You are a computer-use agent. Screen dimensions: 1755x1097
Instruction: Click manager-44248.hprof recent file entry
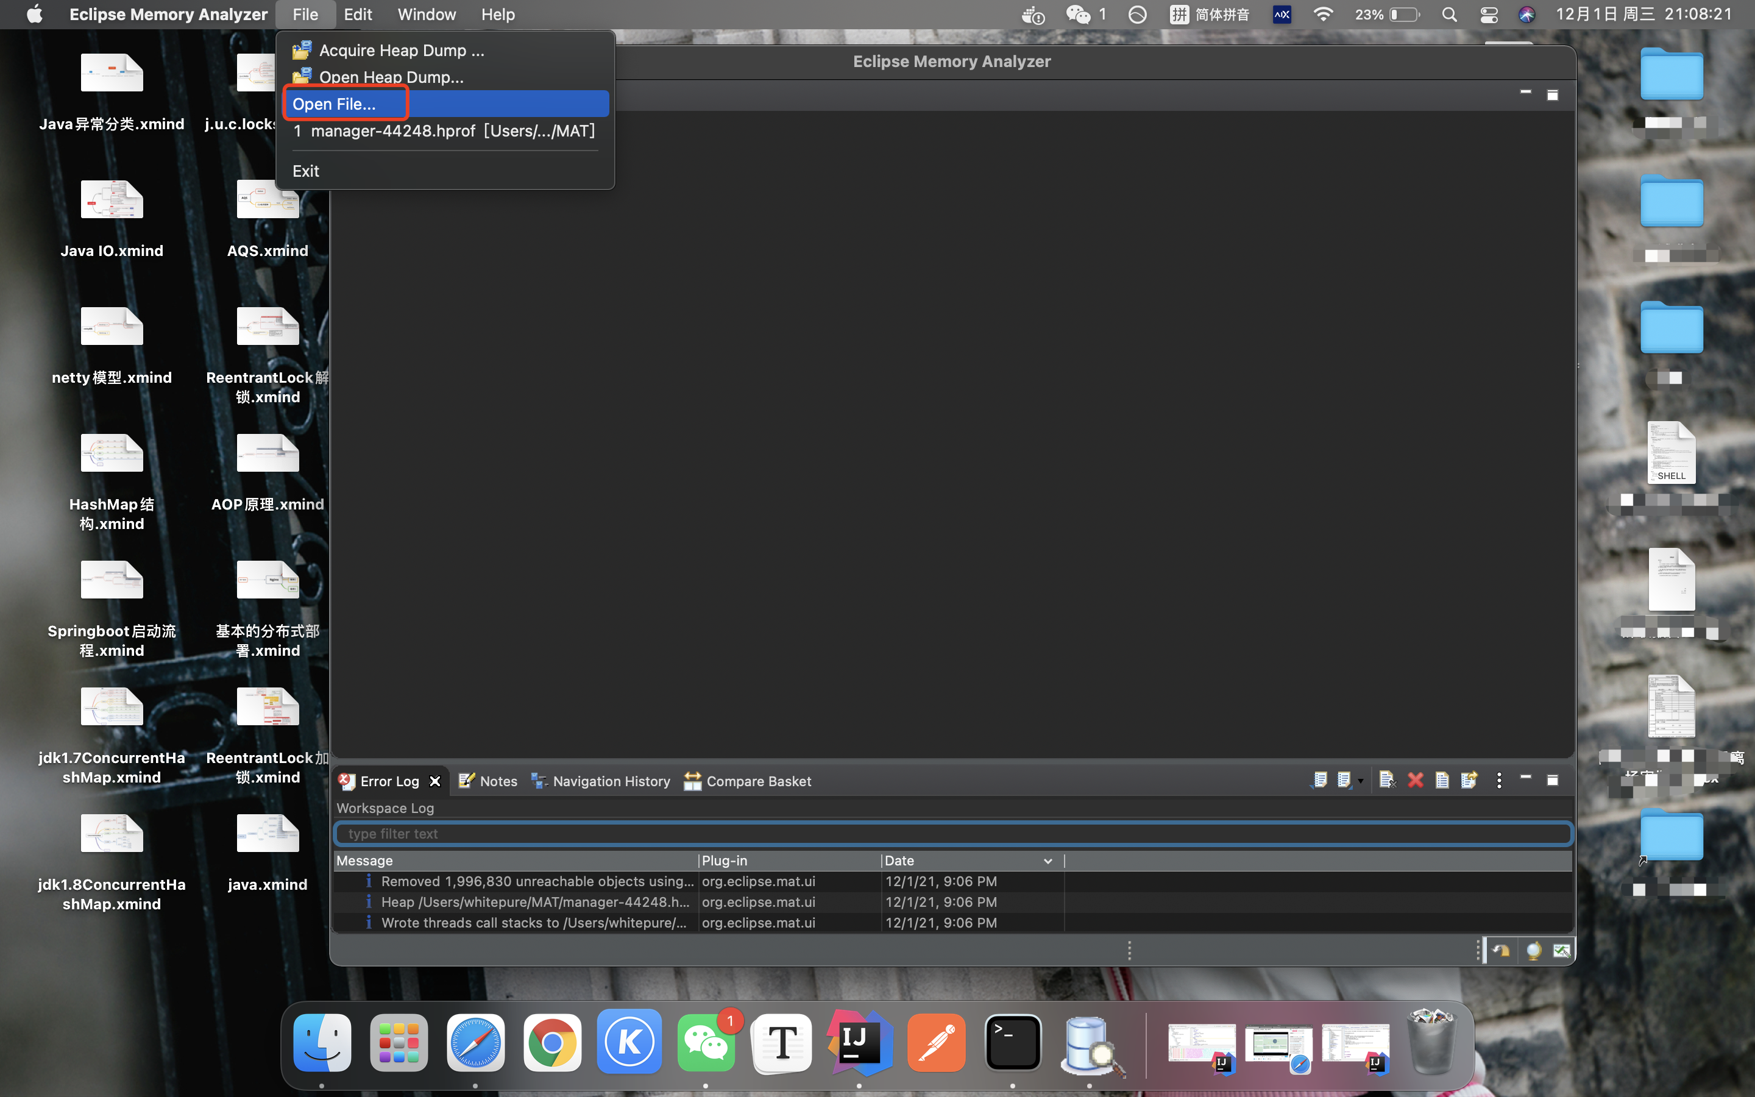[x=444, y=130]
